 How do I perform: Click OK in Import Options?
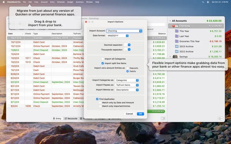click(140, 114)
